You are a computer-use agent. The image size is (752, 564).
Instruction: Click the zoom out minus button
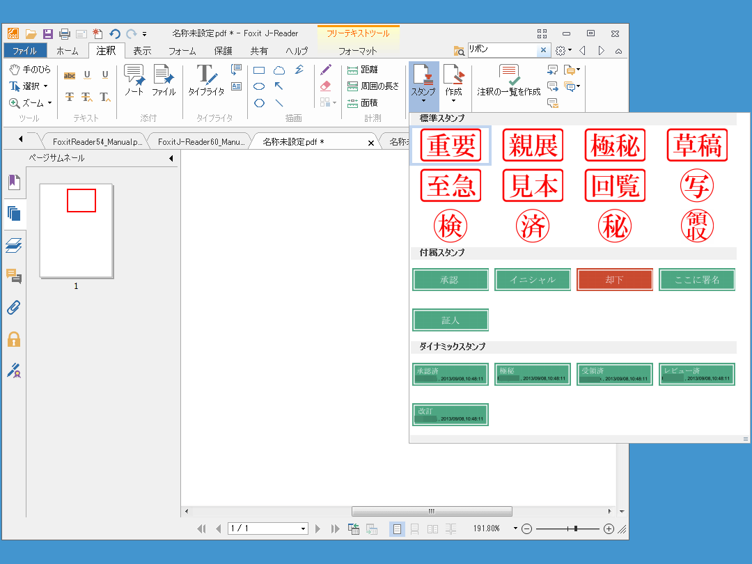tap(526, 529)
